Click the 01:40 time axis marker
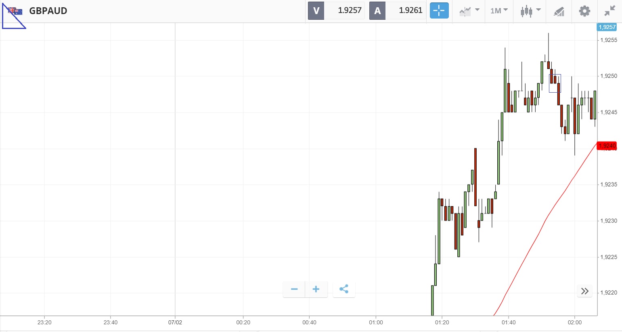622x332 pixels. (x=508, y=322)
